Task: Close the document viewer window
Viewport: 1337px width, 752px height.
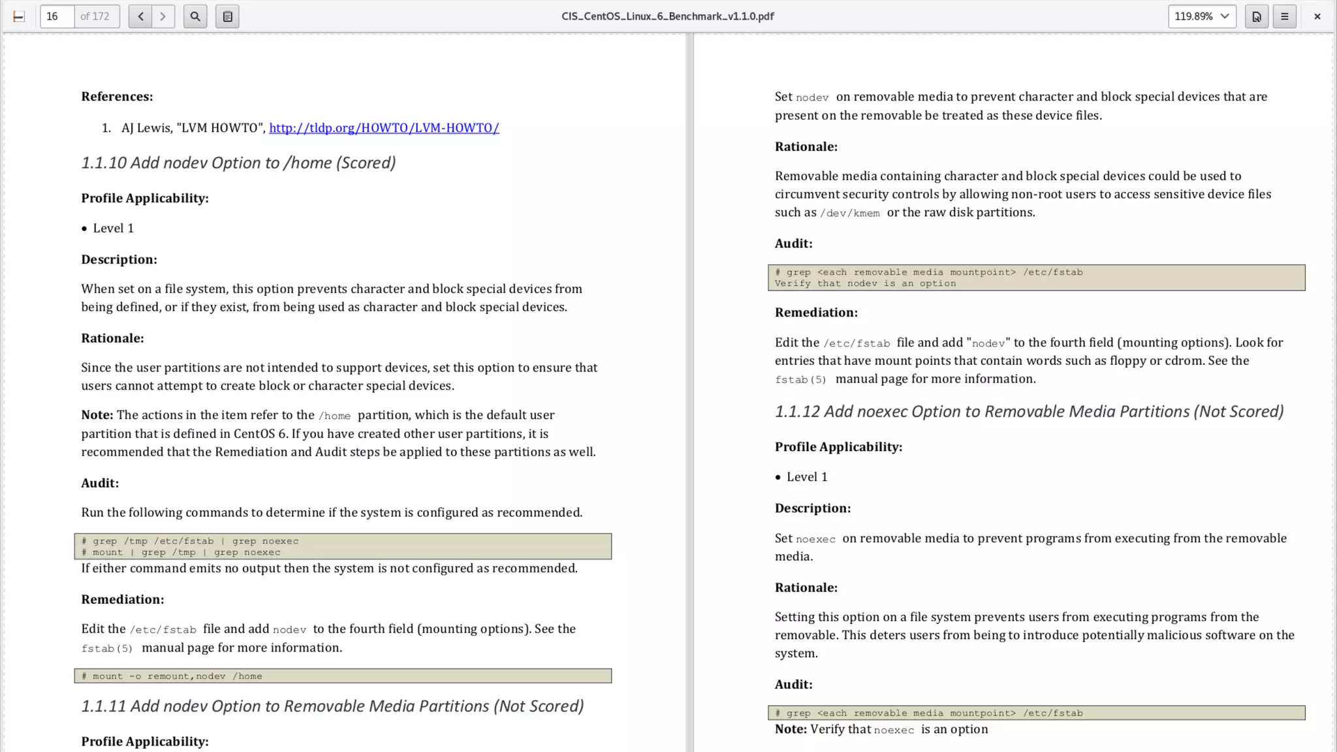Action: pos(1317,16)
